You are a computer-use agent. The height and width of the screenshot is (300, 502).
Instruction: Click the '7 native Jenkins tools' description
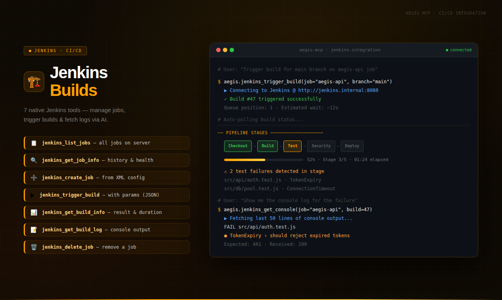click(x=74, y=115)
